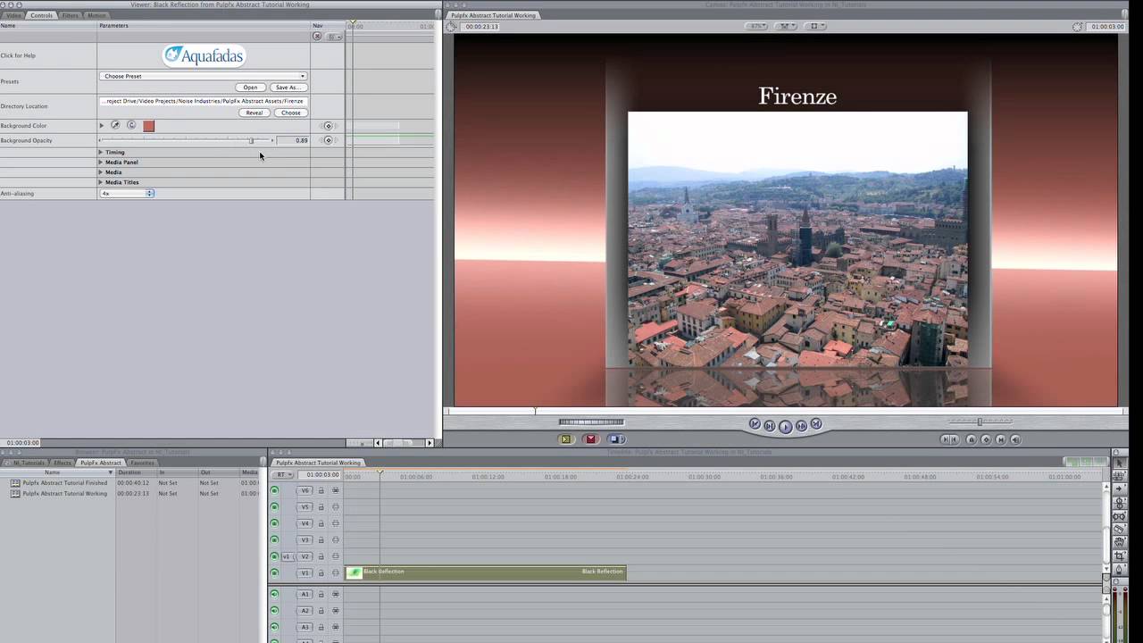This screenshot has width=1143, height=643.
Task: Open the Favorites tab in Browser
Action: point(142,463)
